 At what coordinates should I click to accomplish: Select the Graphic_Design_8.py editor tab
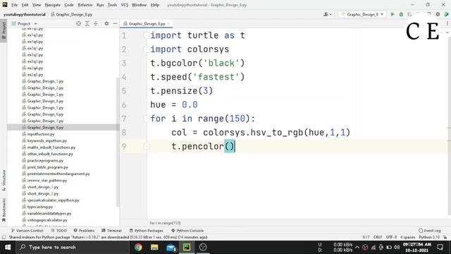147,23
